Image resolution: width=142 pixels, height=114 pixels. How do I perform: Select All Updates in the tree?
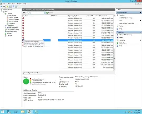pyautogui.click(x=13, y=16)
